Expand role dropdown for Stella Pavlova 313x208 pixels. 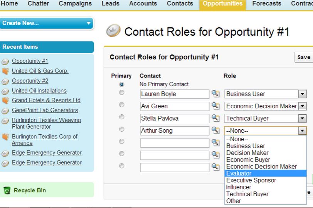point(302,119)
